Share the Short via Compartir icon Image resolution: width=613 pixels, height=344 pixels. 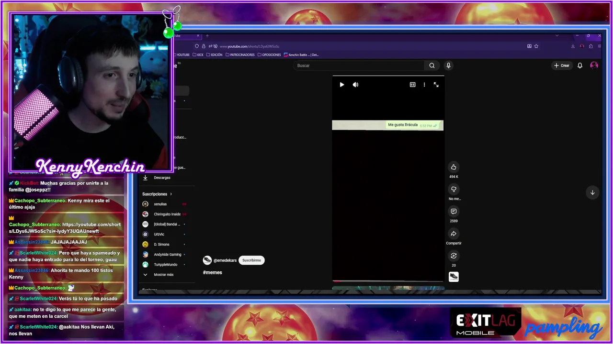tap(454, 234)
